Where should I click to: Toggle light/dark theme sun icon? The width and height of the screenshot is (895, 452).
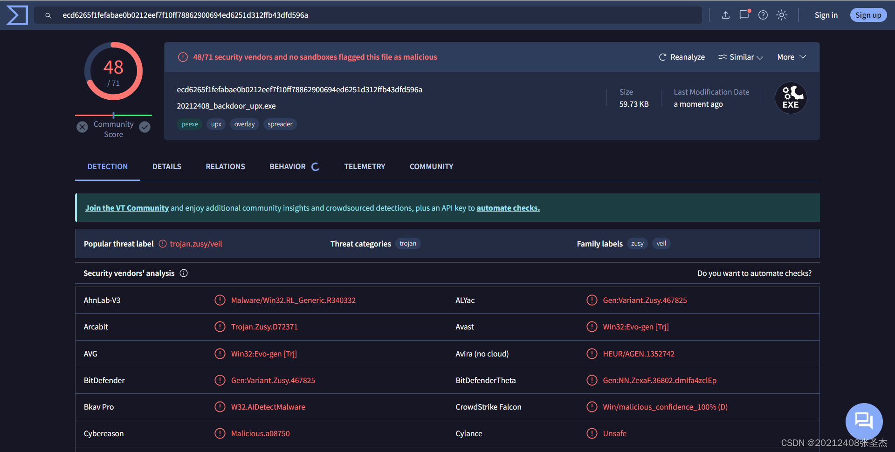tap(782, 15)
